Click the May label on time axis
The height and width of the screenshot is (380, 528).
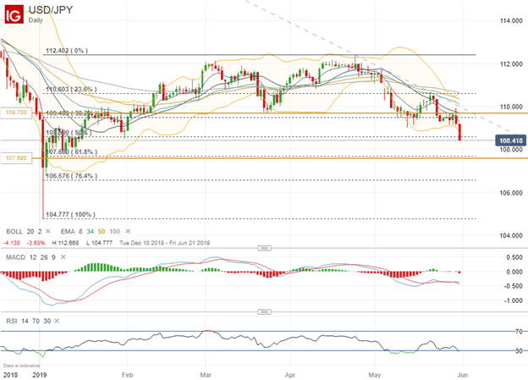coord(375,375)
